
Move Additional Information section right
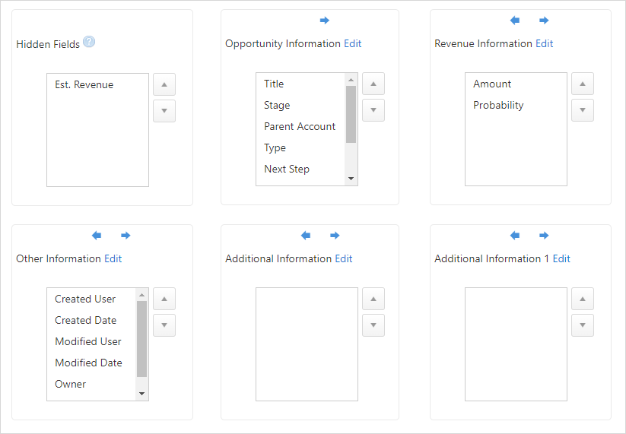click(335, 236)
